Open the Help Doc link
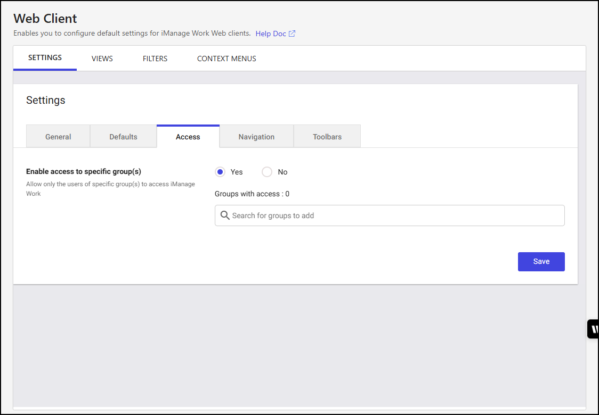 [x=271, y=33]
